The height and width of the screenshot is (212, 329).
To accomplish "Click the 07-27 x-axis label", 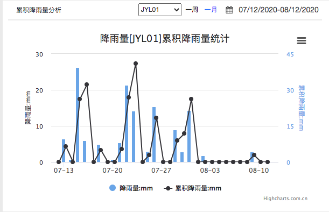I will click(161, 171).
